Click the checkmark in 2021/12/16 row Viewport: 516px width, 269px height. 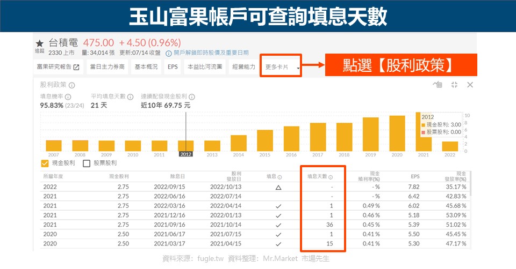278,216
